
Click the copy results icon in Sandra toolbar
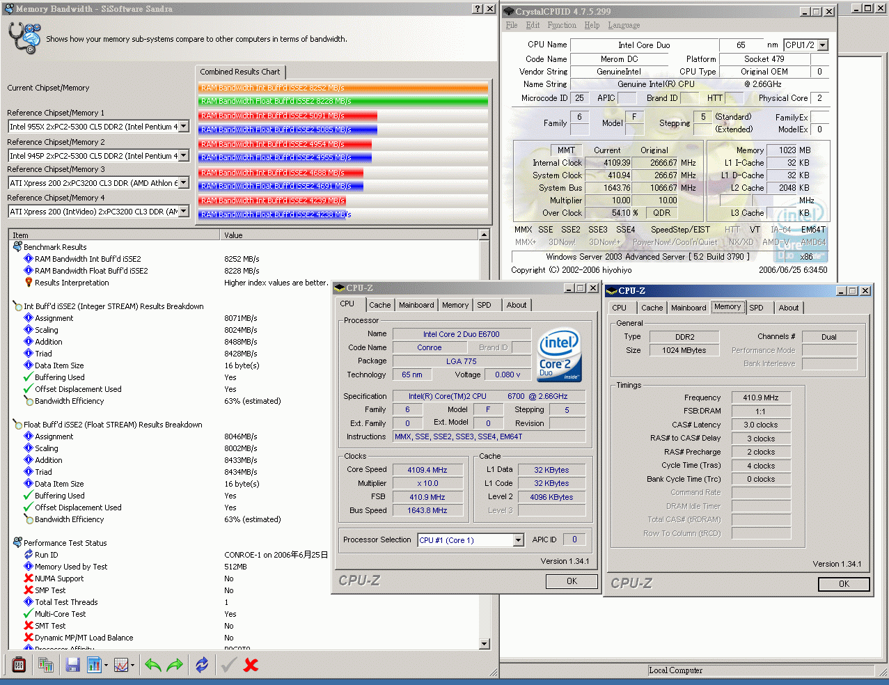46,665
